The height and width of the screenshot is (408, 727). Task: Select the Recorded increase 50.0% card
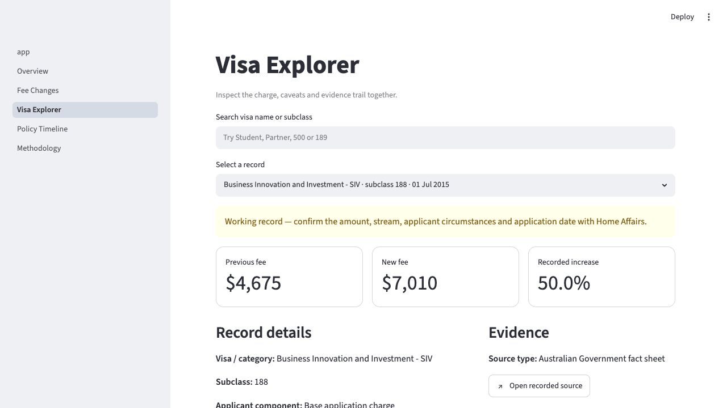point(601,277)
